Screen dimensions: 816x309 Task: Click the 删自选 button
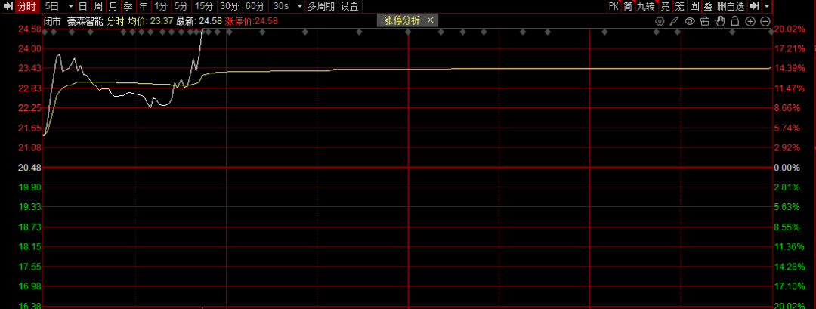tap(731, 6)
